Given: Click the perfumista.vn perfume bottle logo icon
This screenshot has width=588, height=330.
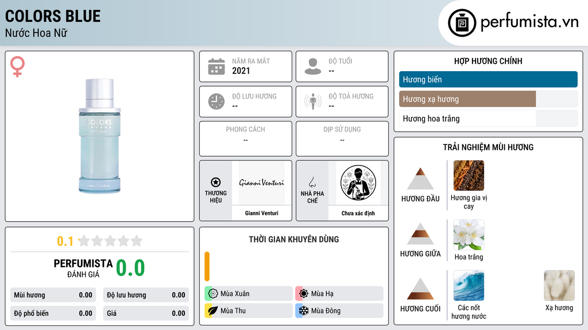Looking at the screenshot, I should click(x=462, y=23).
